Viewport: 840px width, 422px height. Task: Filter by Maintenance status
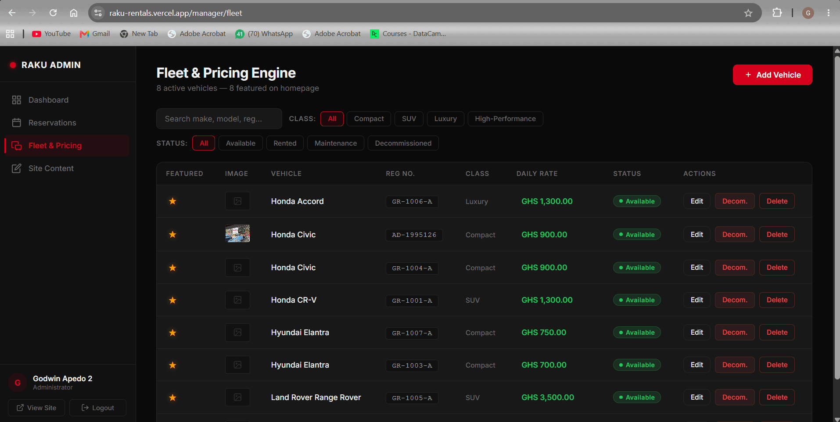coord(336,143)
